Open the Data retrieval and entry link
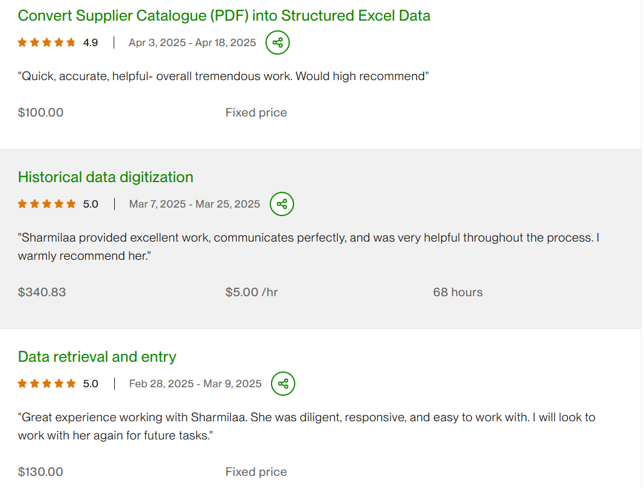The height and width of the screenshot is (488, 644). point(97,357)
